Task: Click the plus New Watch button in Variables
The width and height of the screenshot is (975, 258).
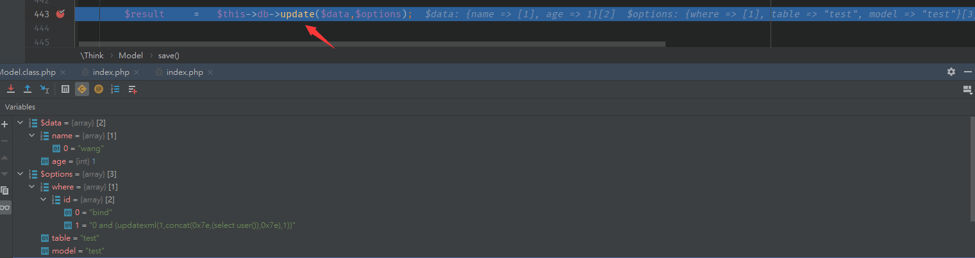Action: pyautogui.click(x=5, y=124)
